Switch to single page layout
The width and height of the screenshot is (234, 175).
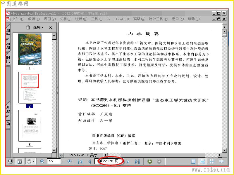[193, 161]
